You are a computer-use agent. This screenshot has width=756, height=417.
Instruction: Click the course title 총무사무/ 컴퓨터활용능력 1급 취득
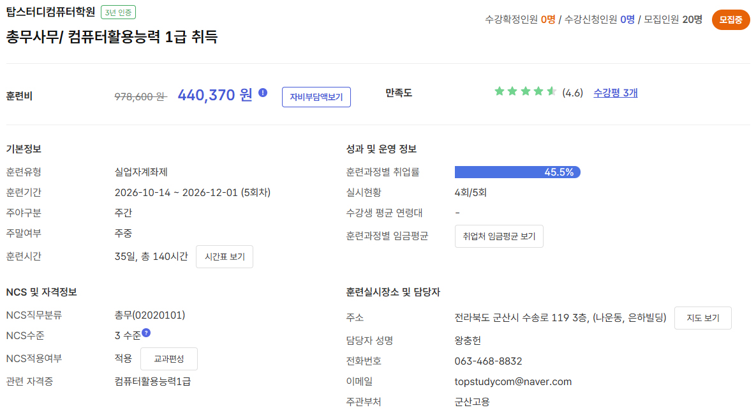point(112,36)
